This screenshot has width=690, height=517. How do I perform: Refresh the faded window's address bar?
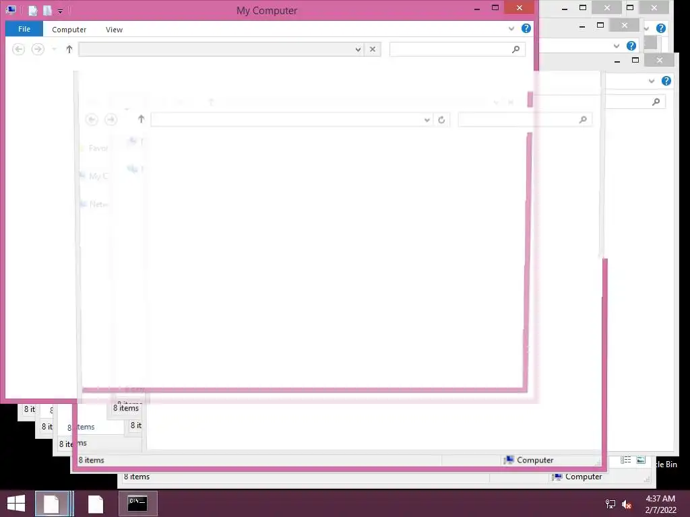(441, 120)
